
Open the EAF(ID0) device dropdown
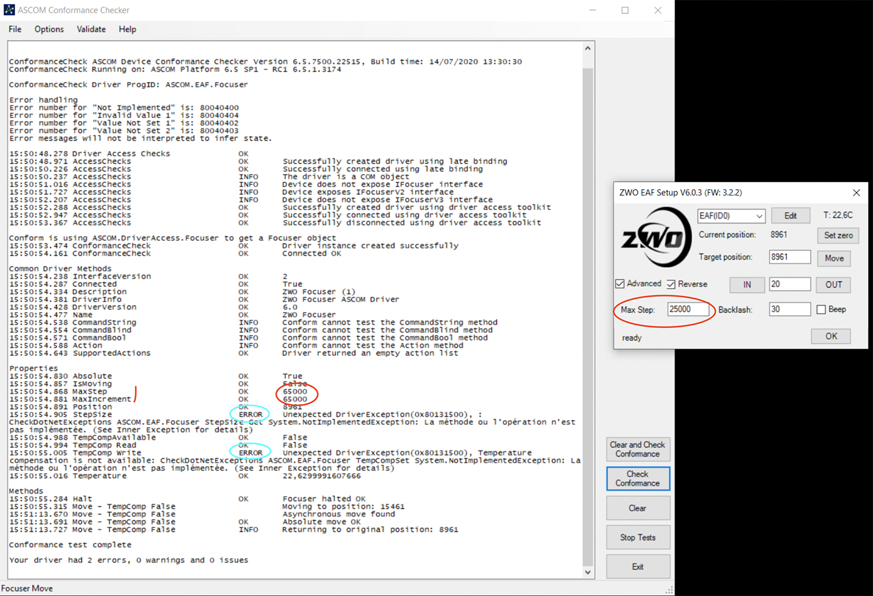point(731,216)
